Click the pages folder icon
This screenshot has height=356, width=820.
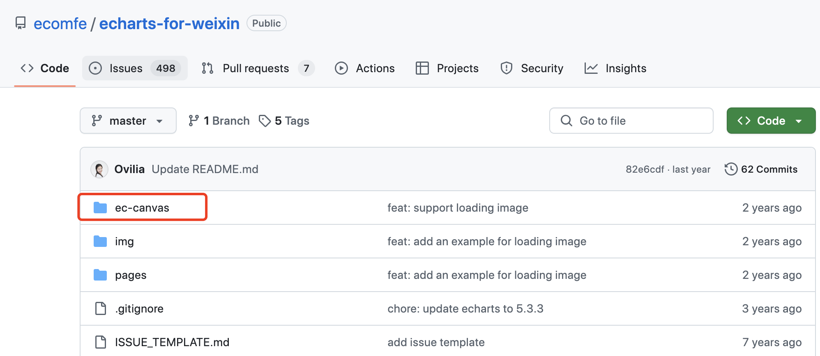point(100,275)
